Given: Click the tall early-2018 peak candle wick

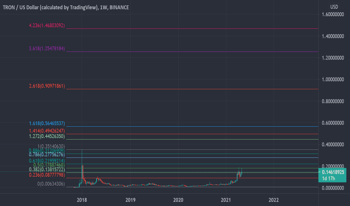Looking at the screenshot, I should [82, 157].
